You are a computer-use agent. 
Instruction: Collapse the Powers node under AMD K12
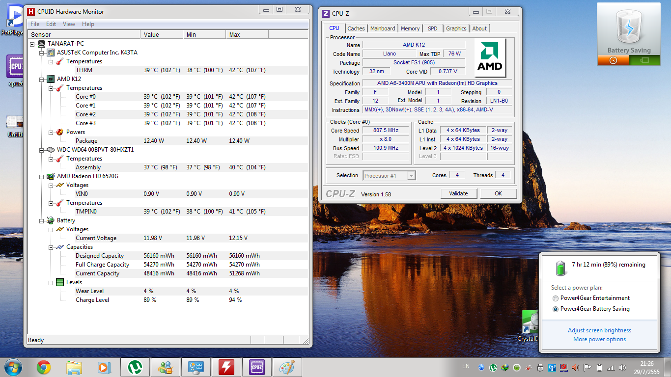(x=51, y=132)
